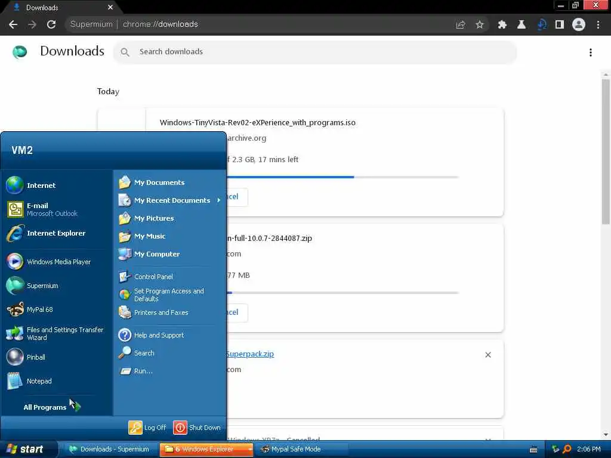The height and width of the screenshot is (458, 611).
Task: Open Help and Support
Action: pos(151,335)
